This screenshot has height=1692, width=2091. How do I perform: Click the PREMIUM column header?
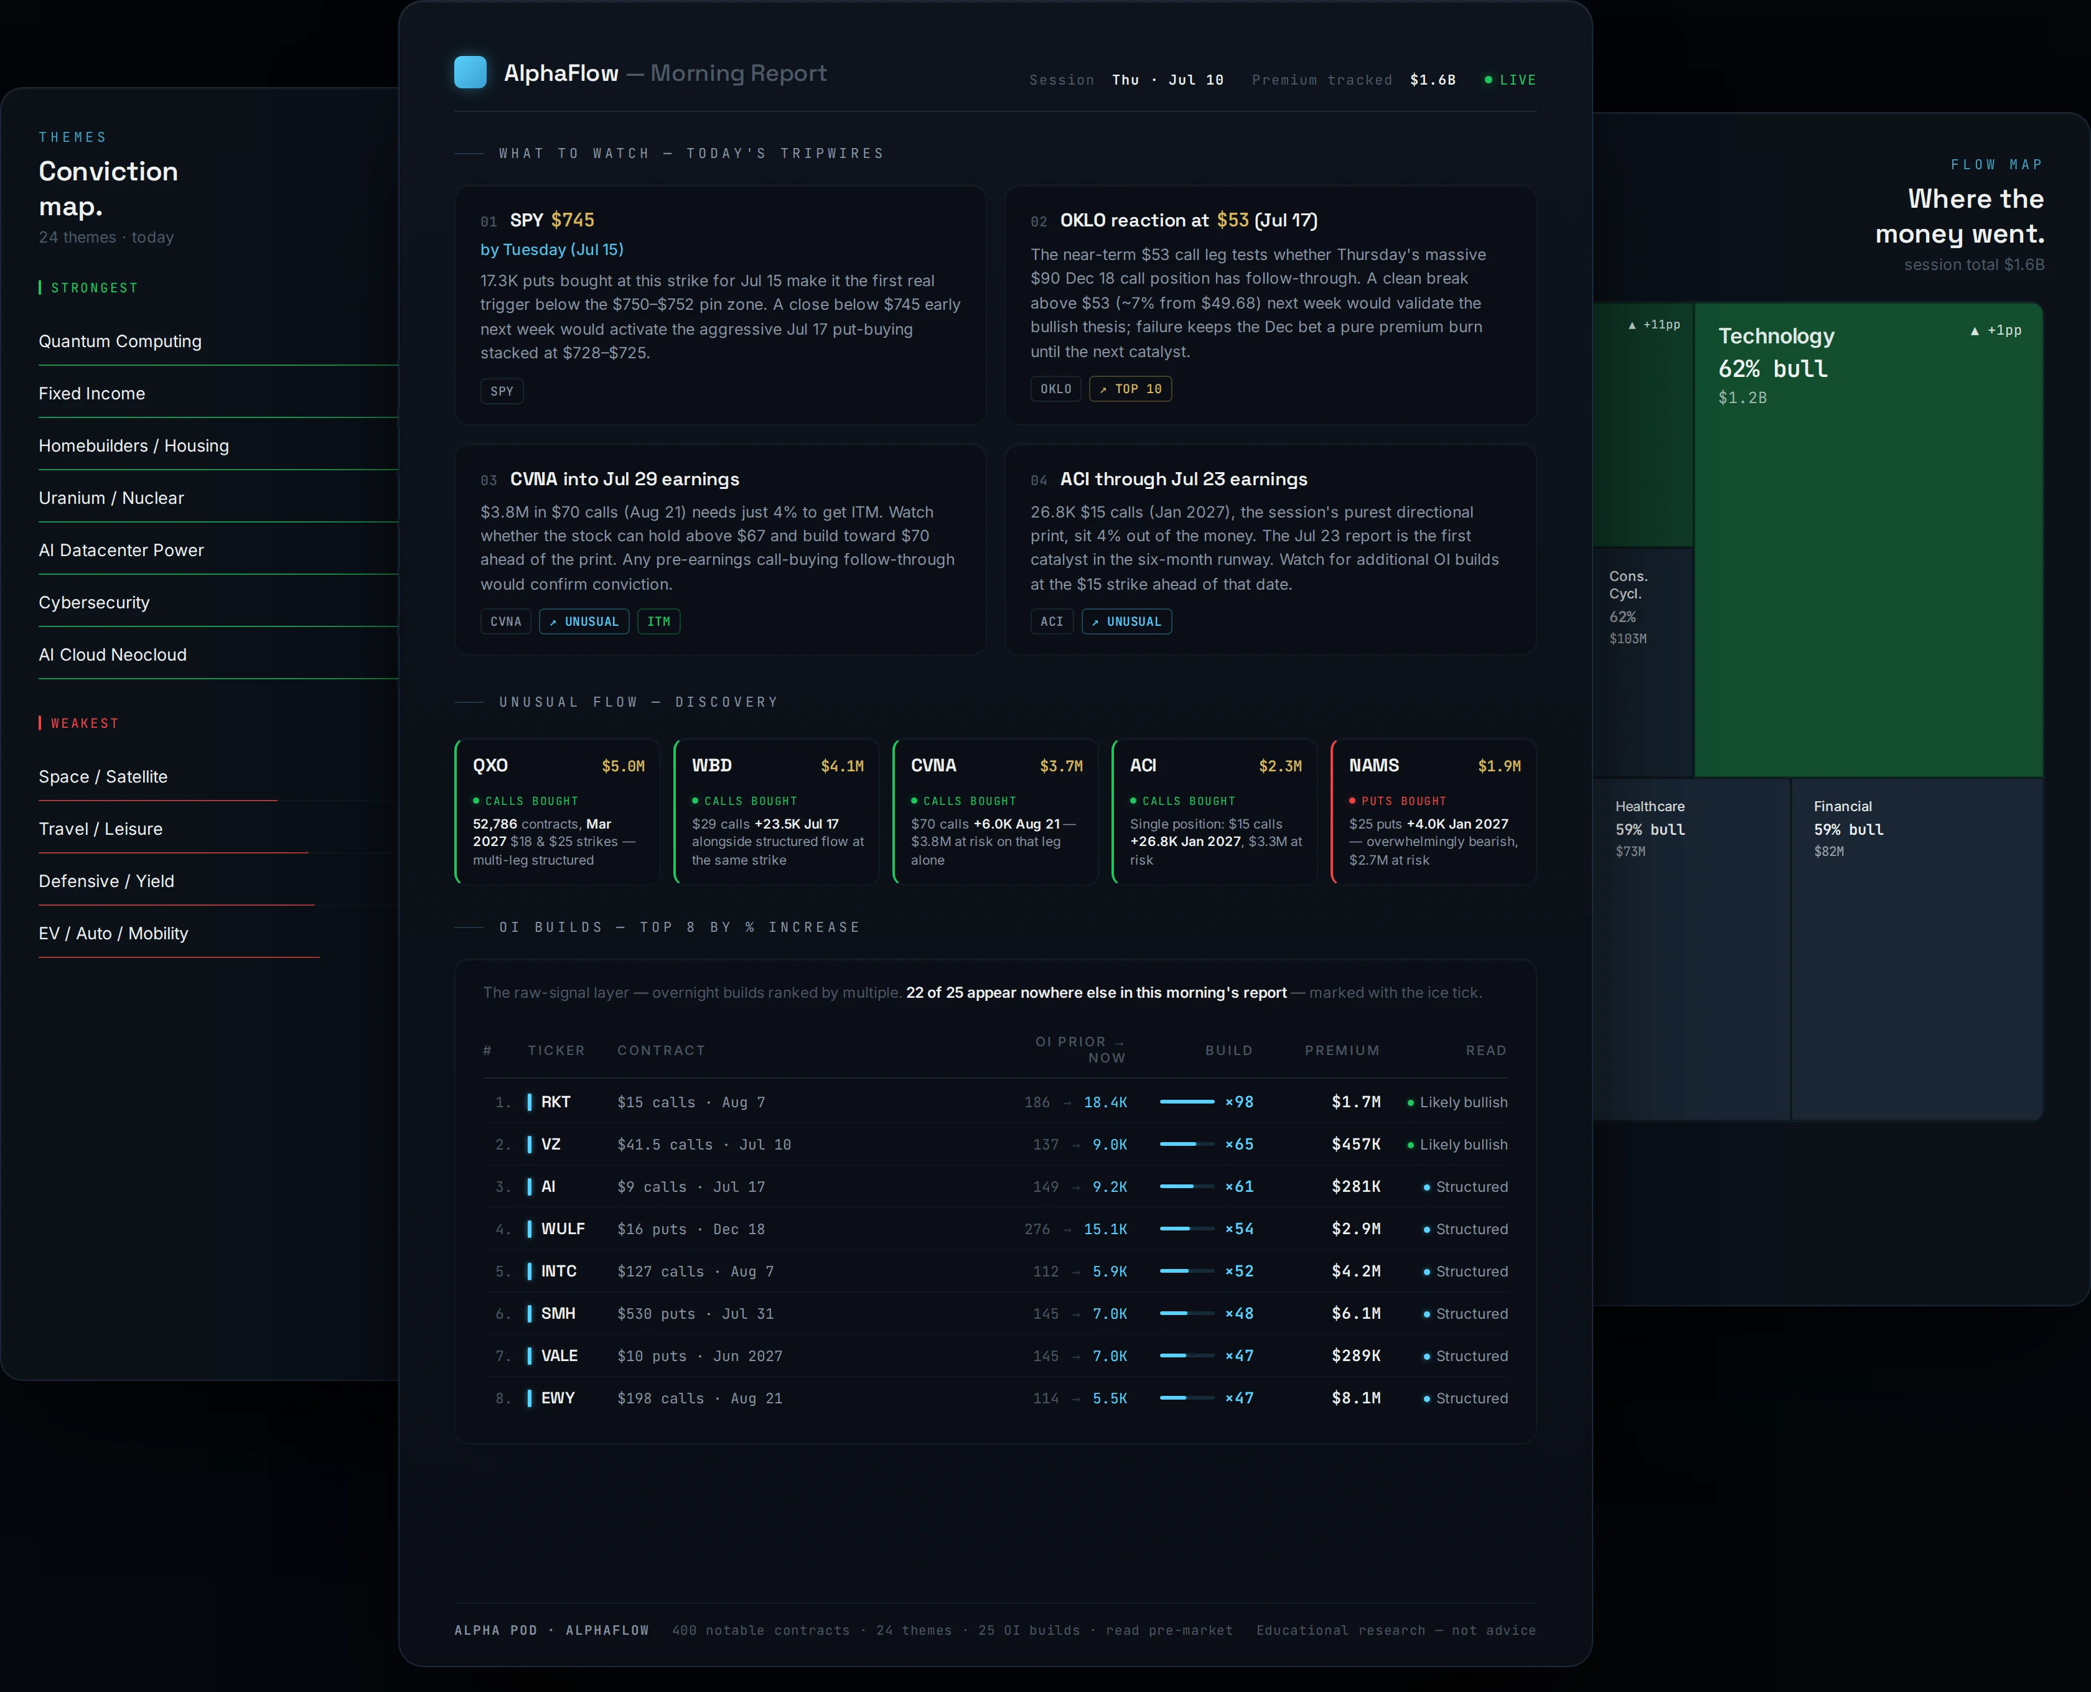coord(1342,1051)
